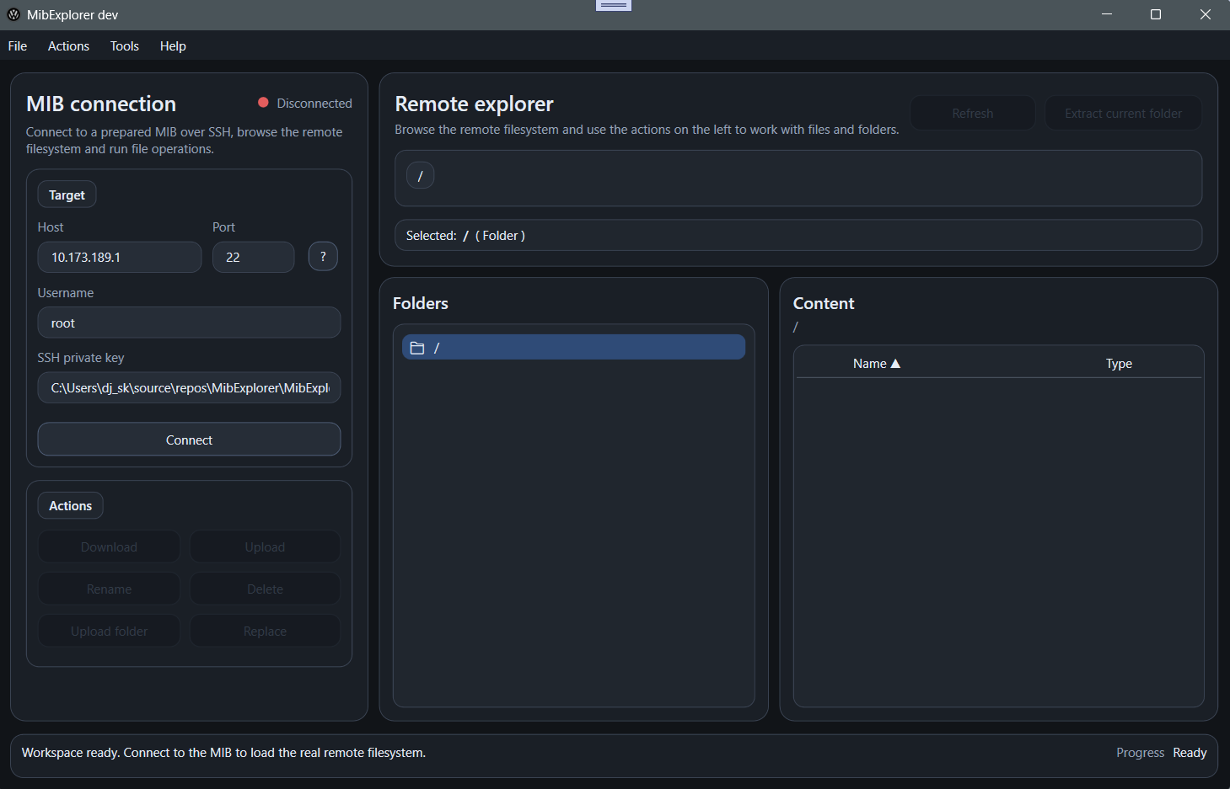The image size is (1230, 789).
Task: Open the File menu
Action: pos(17,46)
